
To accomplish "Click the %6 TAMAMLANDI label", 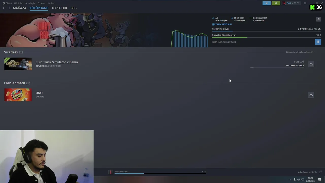I will pos(295,66).
